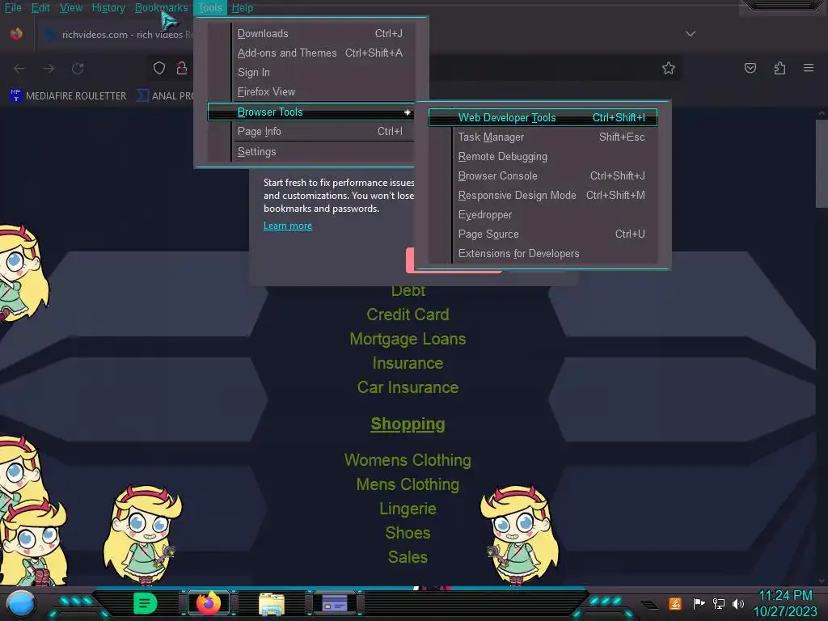
Task: Click the site security lock icon
Action: pos(182,68)
